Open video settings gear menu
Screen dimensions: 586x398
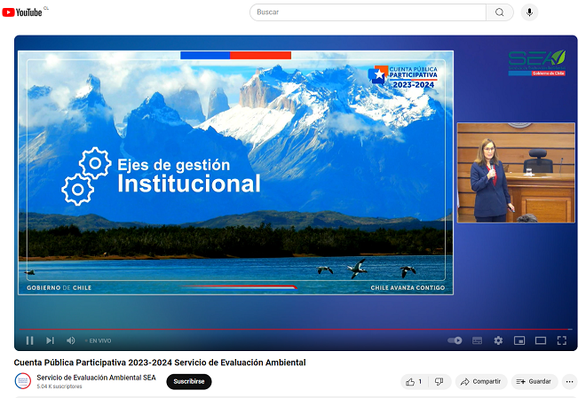498,340
